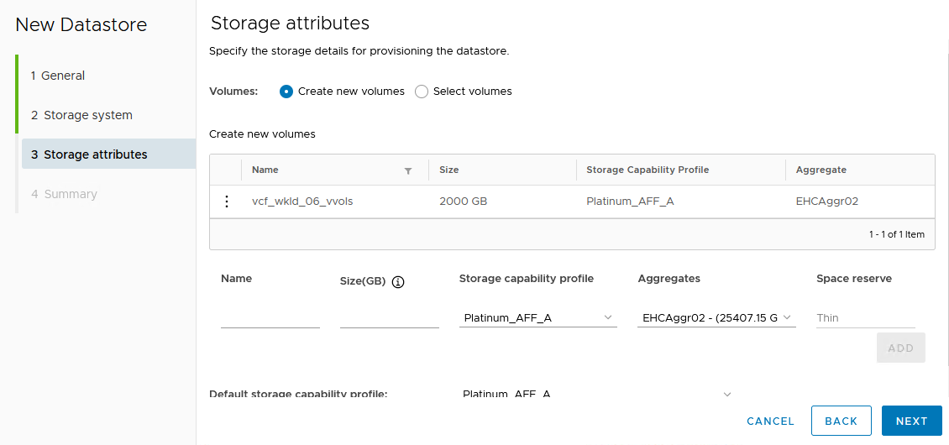This screenshot has height=445, width=949.
Task: Open row actions menu for vcf_wkld_06_vvols
Action: [225, 202]
